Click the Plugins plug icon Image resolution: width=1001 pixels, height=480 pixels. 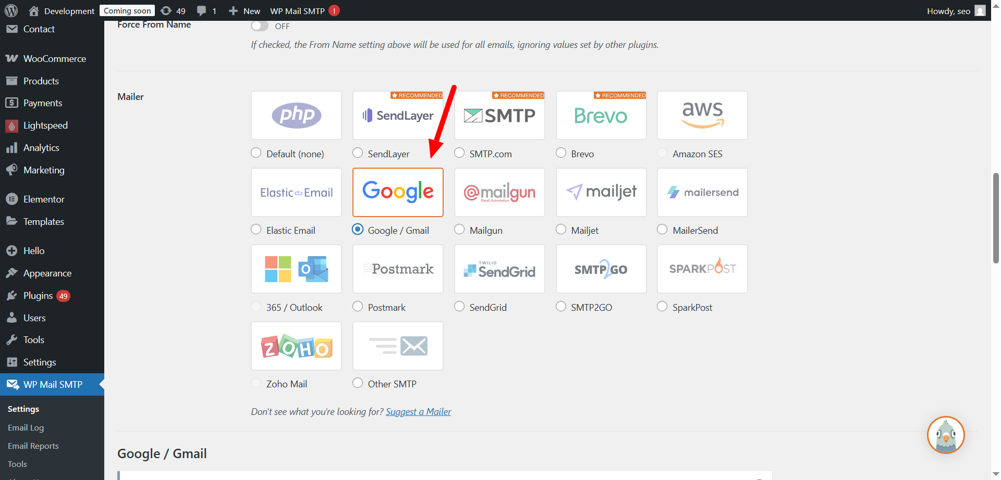click(11, 296)
